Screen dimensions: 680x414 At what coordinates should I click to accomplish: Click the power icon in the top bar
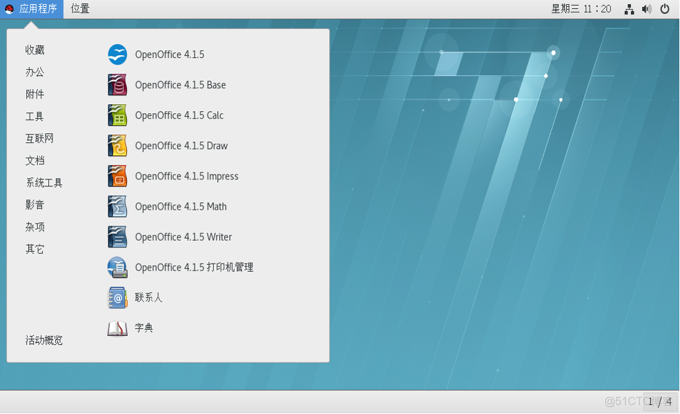(x=666, y=9)
